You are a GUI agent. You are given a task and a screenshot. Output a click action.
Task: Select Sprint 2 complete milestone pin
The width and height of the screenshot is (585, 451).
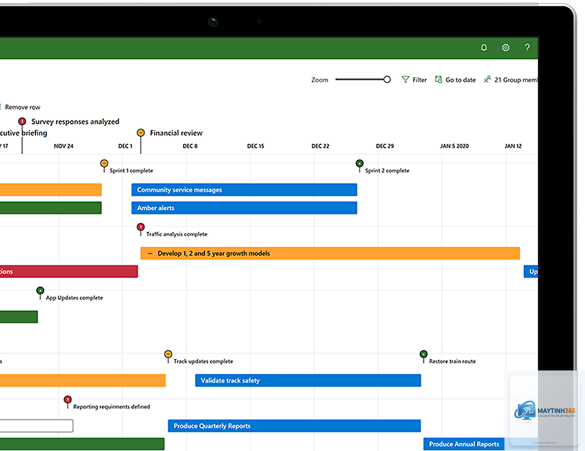coord(360,164)
